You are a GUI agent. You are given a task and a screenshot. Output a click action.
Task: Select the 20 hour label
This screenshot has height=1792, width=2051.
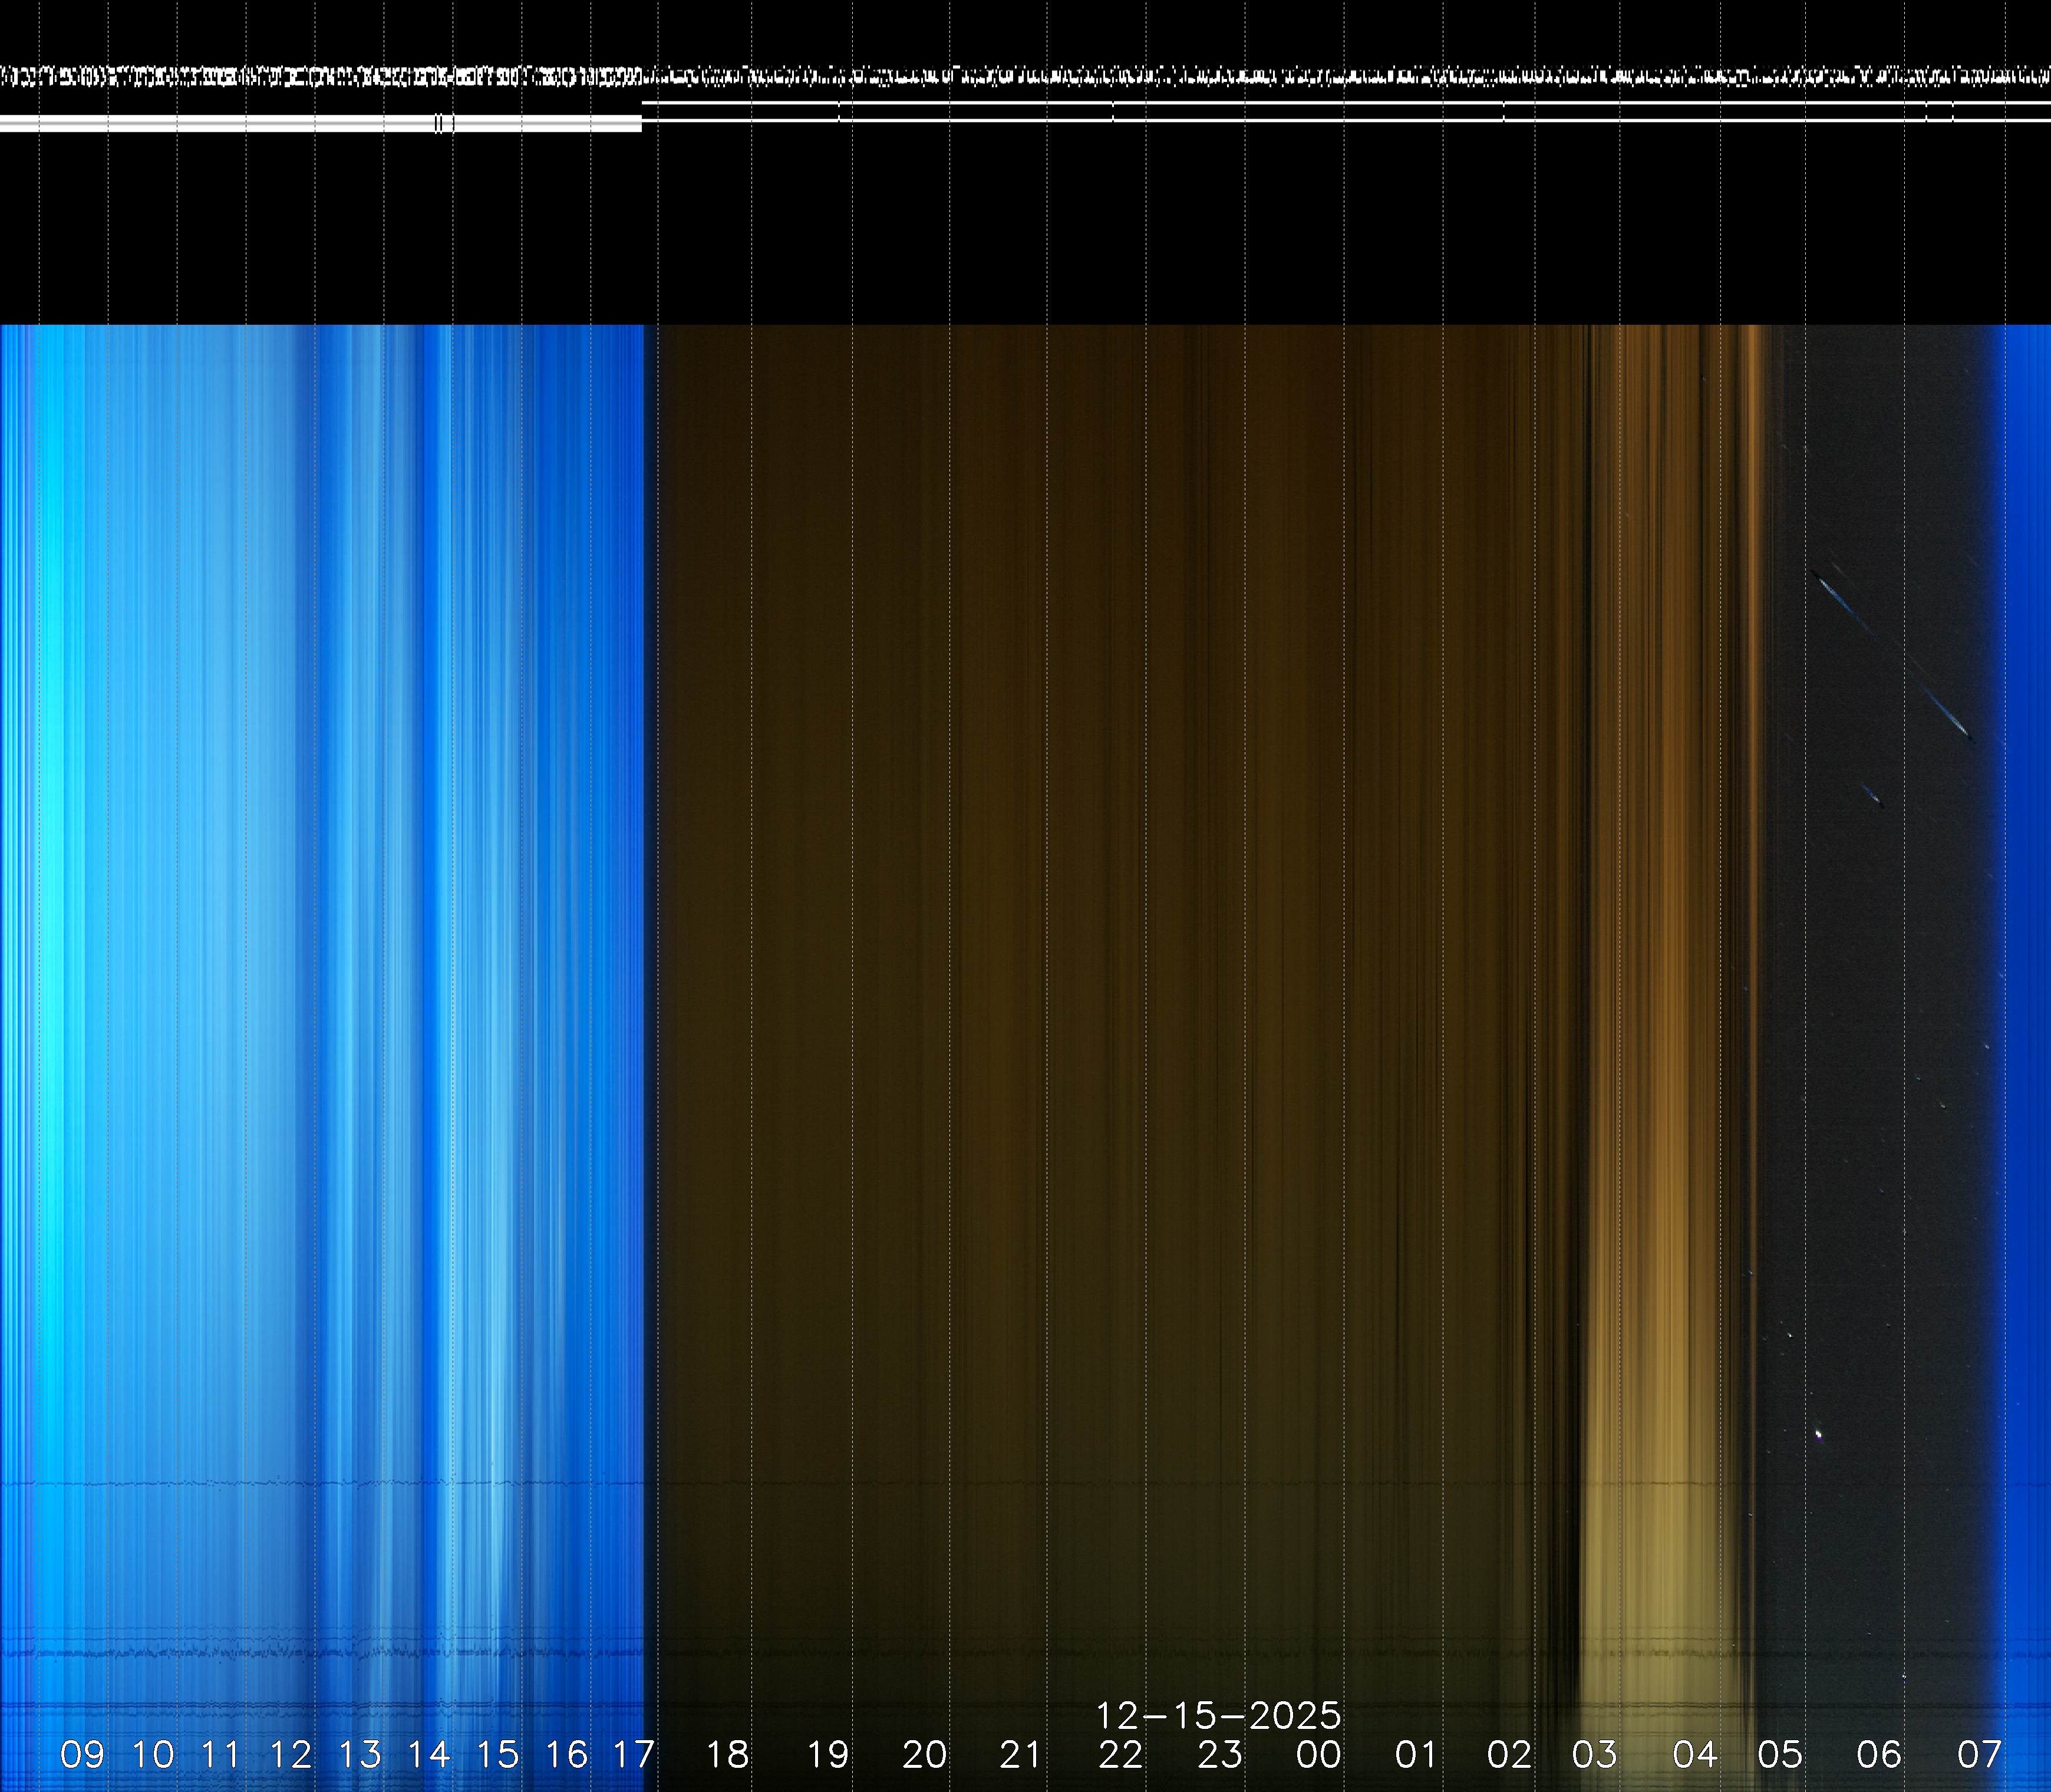tap(924, 1754)
